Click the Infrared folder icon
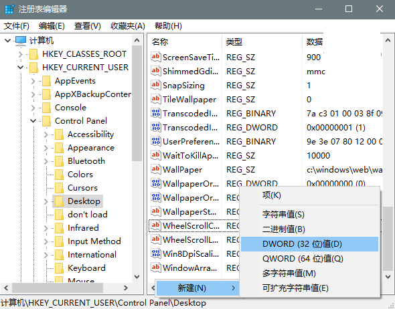The image size is (395, 309). click(x=59, y=228)
